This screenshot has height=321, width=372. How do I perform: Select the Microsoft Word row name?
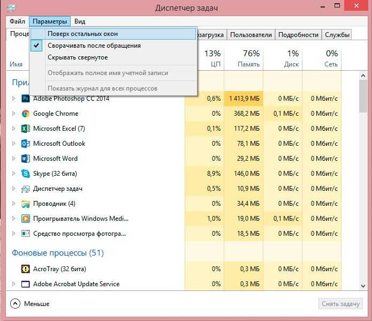[55, 159]
